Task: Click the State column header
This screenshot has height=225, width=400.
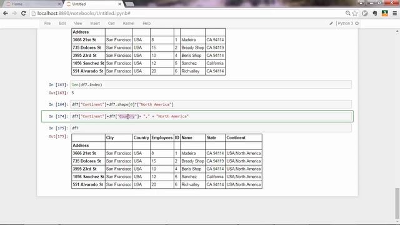Action: pyautogui.click(x=211, y=137)
